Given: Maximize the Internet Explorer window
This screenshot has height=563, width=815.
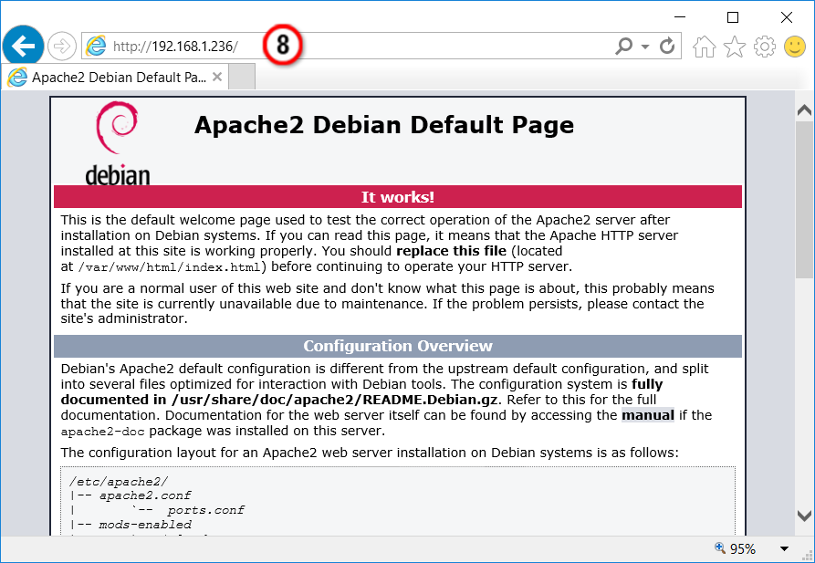Looking at the screenshot, I should (733, 17).
